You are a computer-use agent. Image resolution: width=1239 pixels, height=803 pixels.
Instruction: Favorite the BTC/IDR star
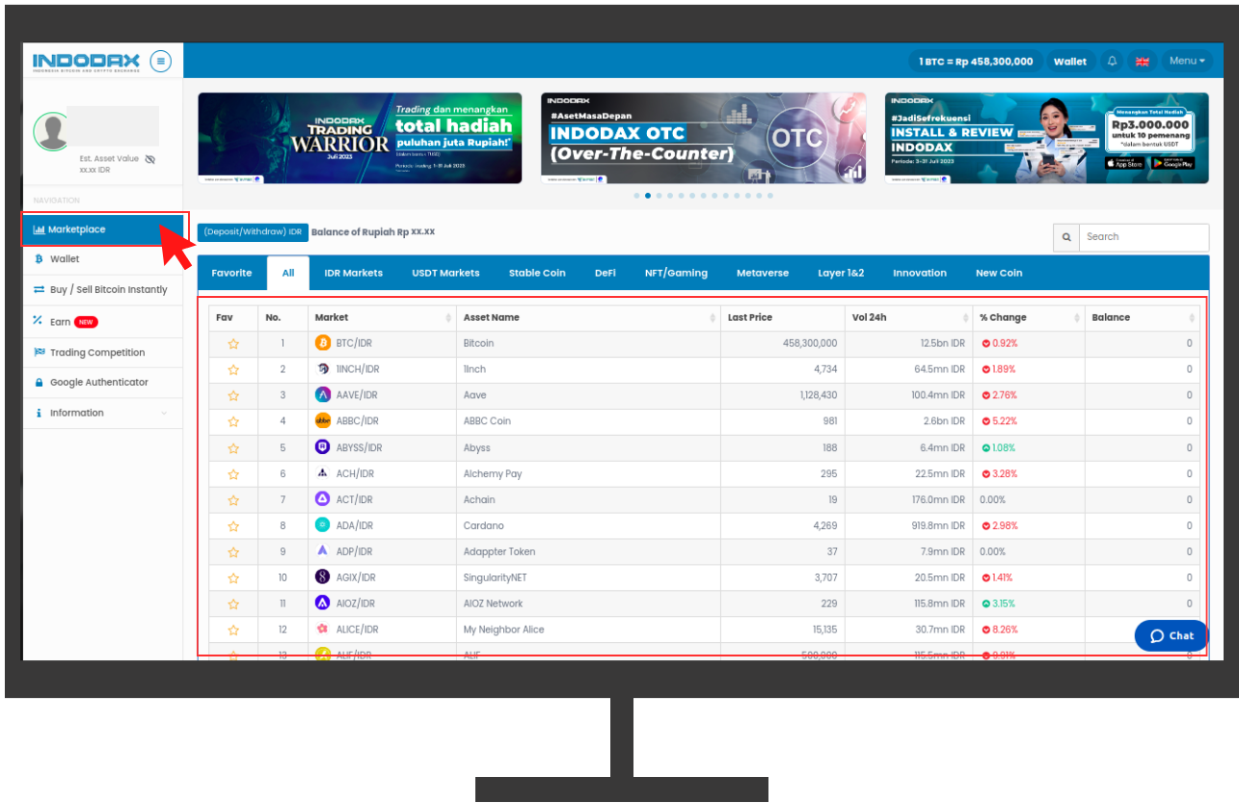click(233, 343)
